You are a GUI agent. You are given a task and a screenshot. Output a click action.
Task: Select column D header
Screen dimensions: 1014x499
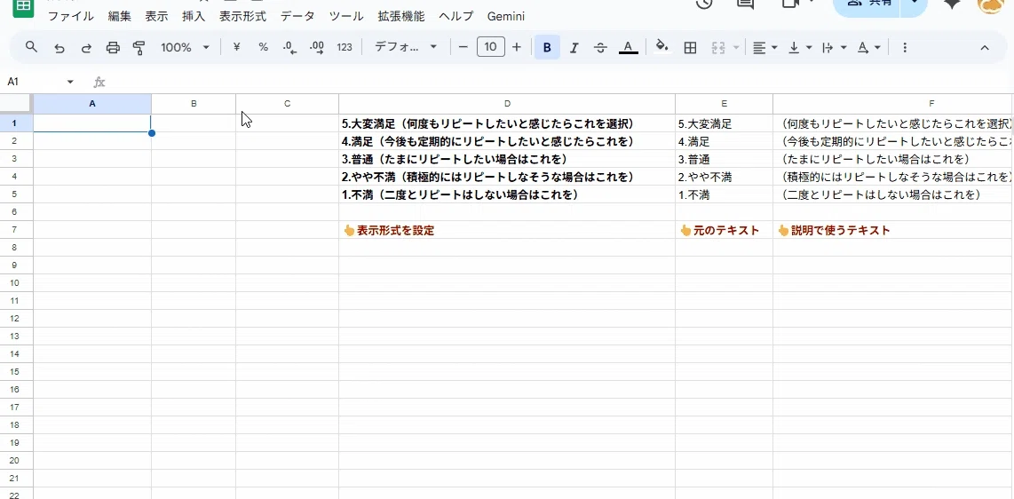coord(507,103)
